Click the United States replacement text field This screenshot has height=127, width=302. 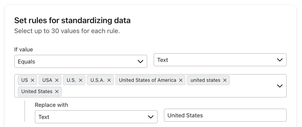click(225, 115)
